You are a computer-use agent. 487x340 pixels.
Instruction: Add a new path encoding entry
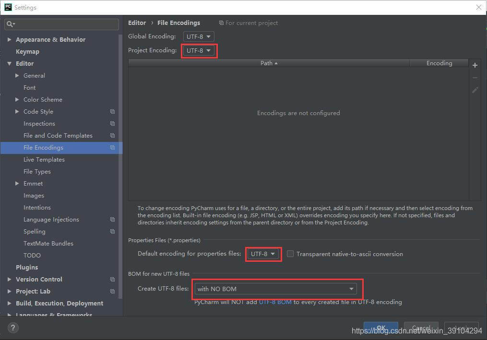475,65
